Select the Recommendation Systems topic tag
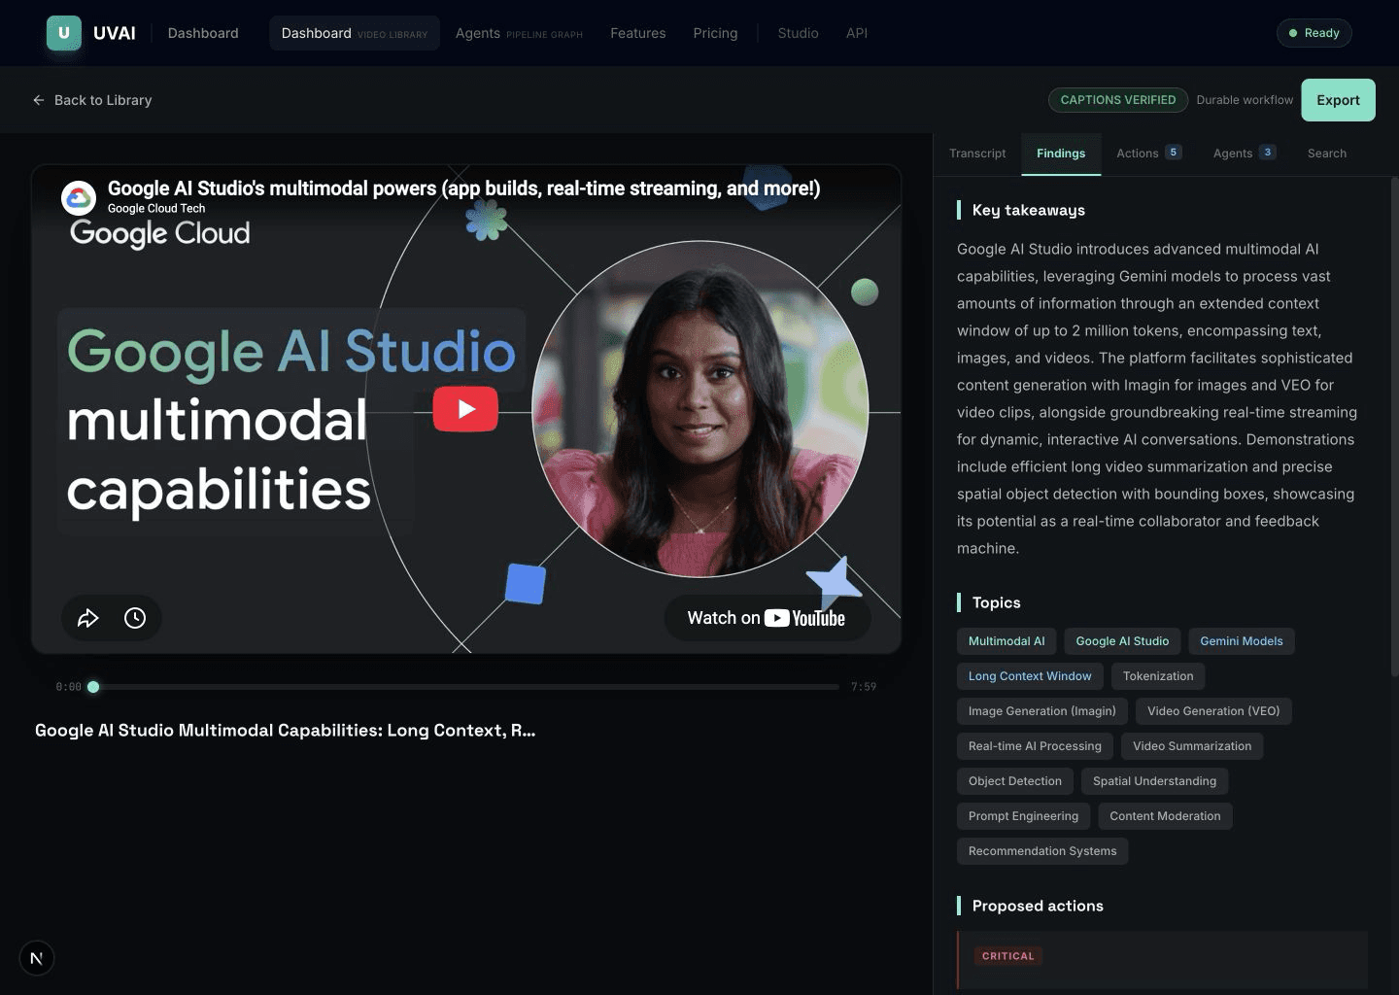 tap(1042, 851)
